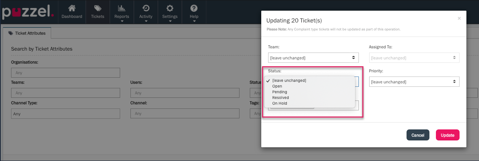The height and width of the screenshot is (161, 479).
Task: Click the Organisations input field
Action: (x=66, y=73)
